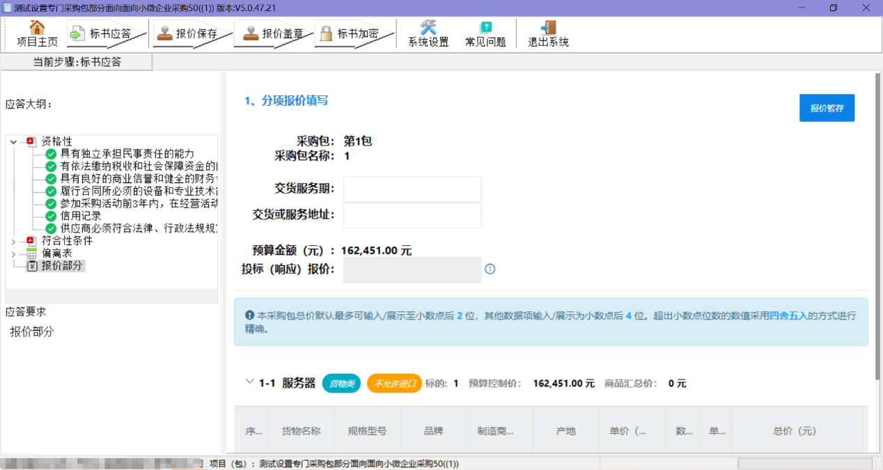The image size is (883, 470).
Task: Click the 当前步骤:标书应答 tab
Action: (77, 62)
